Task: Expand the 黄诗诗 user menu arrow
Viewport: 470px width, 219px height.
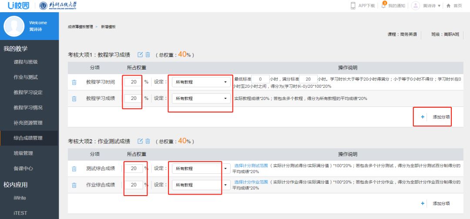Action: [439, 6]
